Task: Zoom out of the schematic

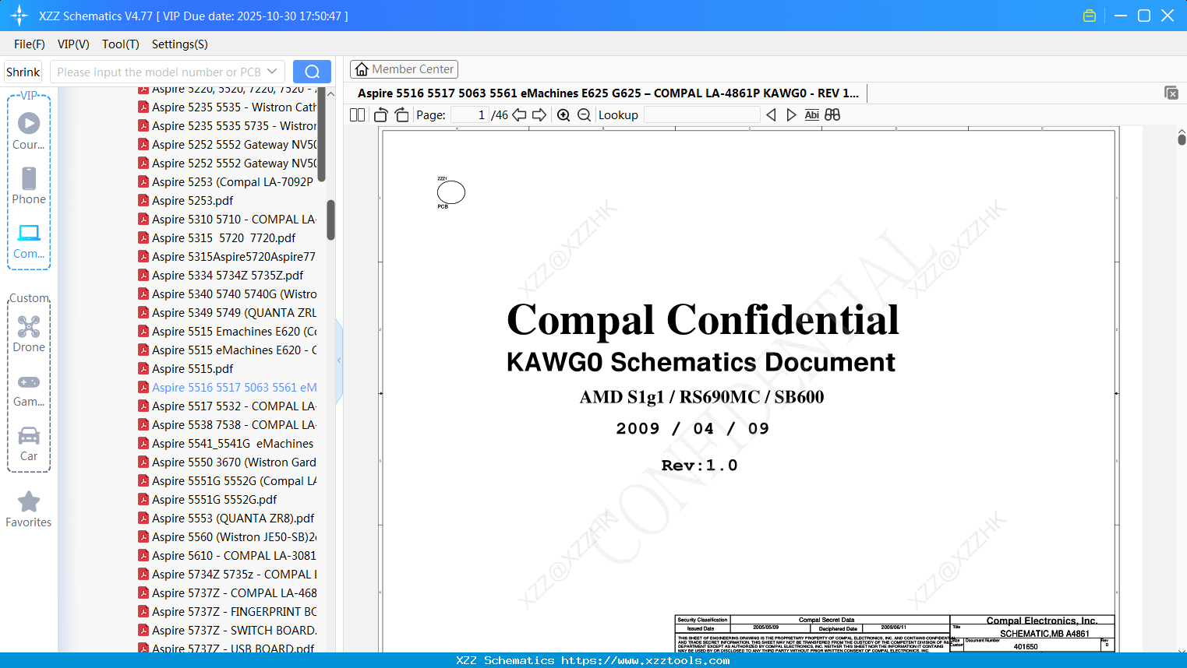Action: coord(585,115)
